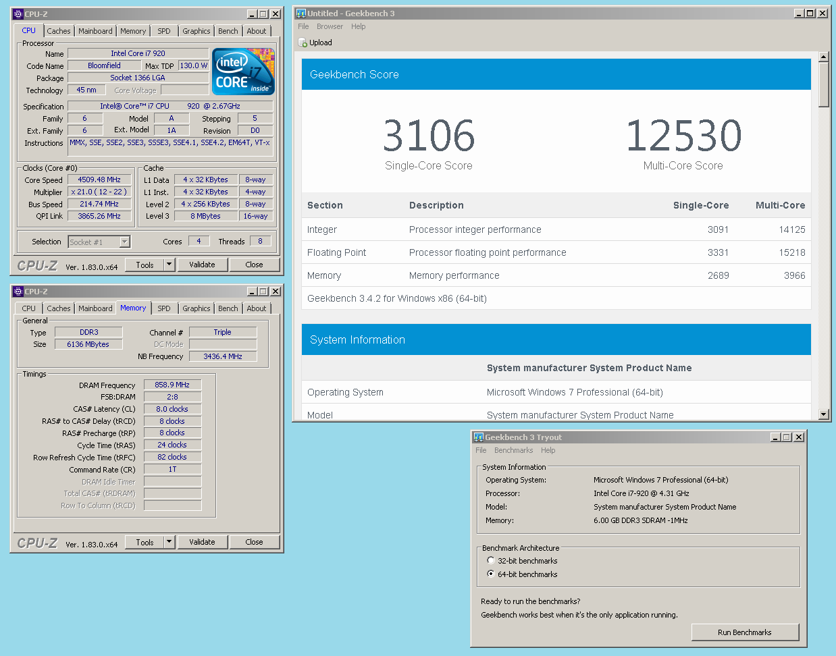This screenshot has height=656, width=836.
Task: Click scroll up arrow in Geekbench results
Action: click(823, 57)
